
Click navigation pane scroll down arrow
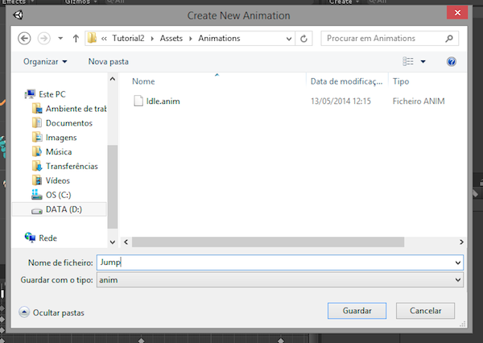113,242
